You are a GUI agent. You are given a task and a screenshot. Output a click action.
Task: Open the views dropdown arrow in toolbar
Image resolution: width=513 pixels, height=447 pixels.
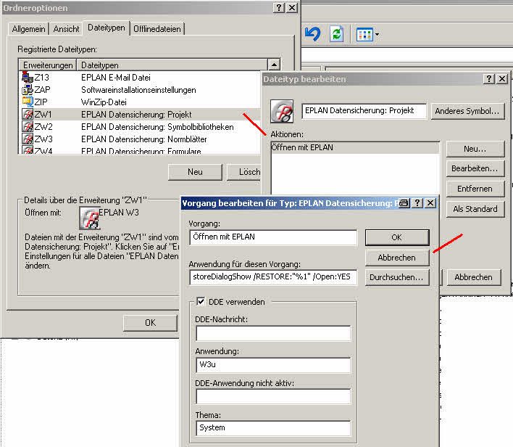click(378, 34)
